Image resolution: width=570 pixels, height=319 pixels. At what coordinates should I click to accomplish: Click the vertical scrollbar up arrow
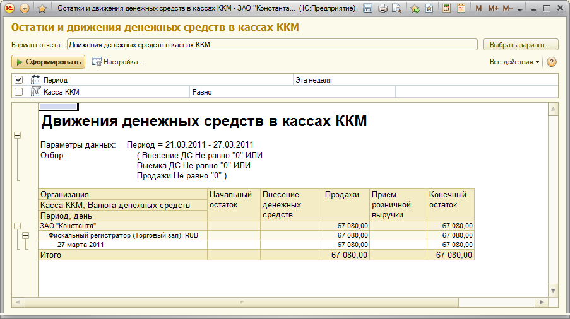(554, 109)
